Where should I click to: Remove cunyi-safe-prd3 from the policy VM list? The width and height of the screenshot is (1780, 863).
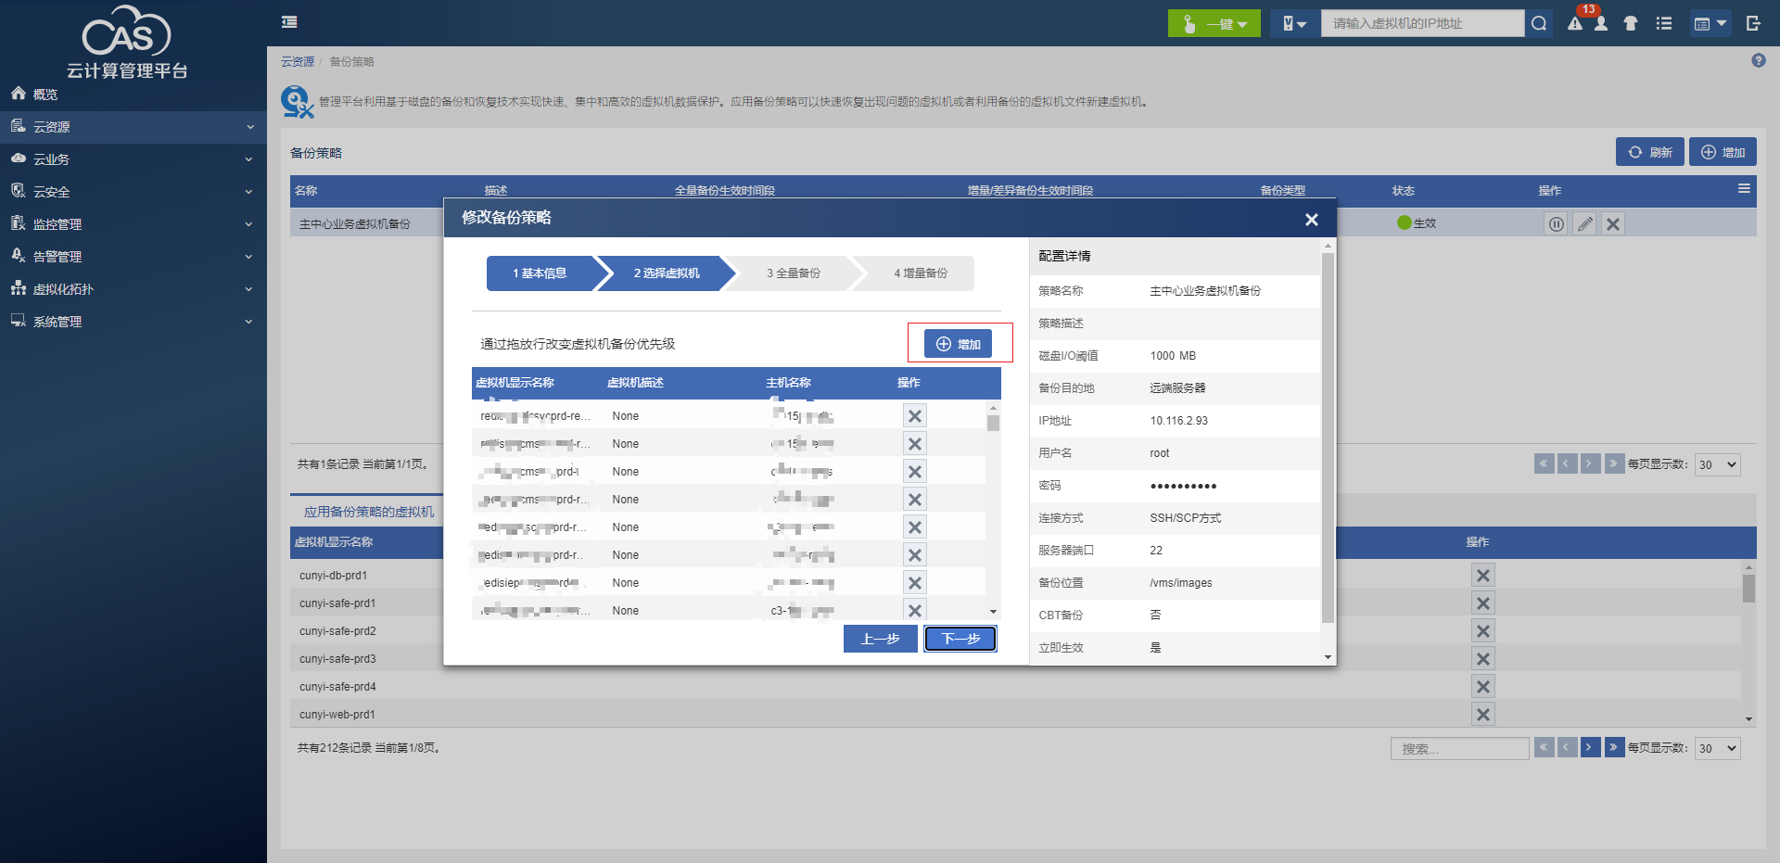click(x=1483, y=659)
